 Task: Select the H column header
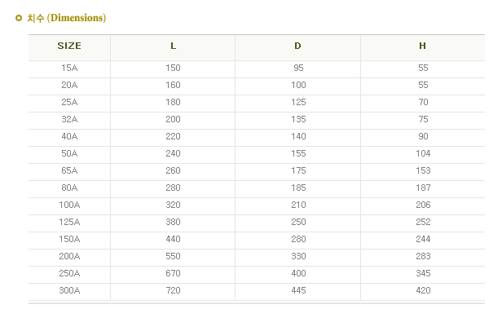tap(423, 46)
